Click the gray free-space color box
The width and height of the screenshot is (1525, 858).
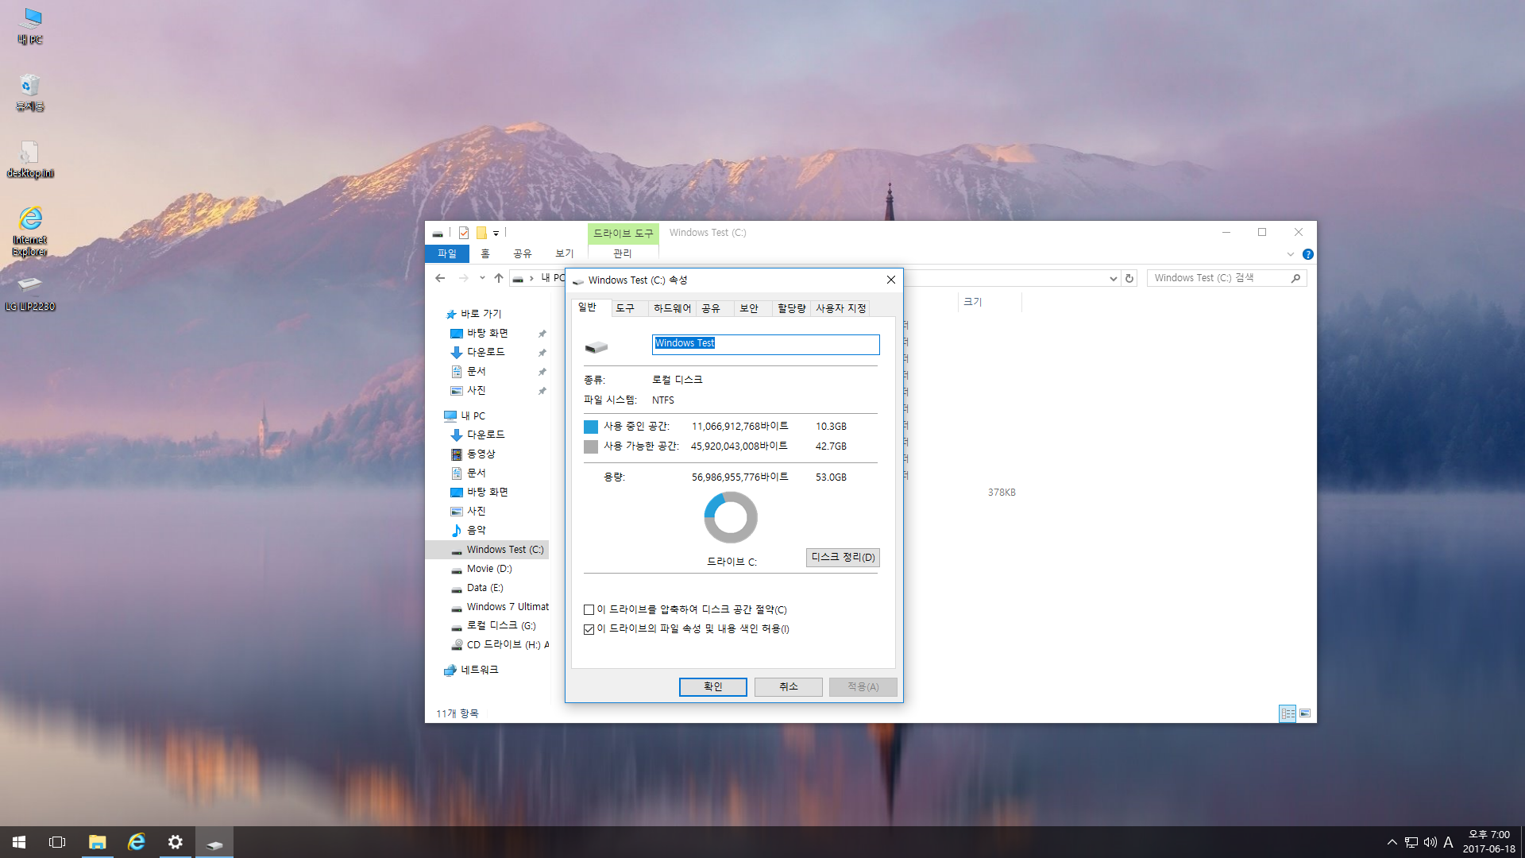(591, 447)
